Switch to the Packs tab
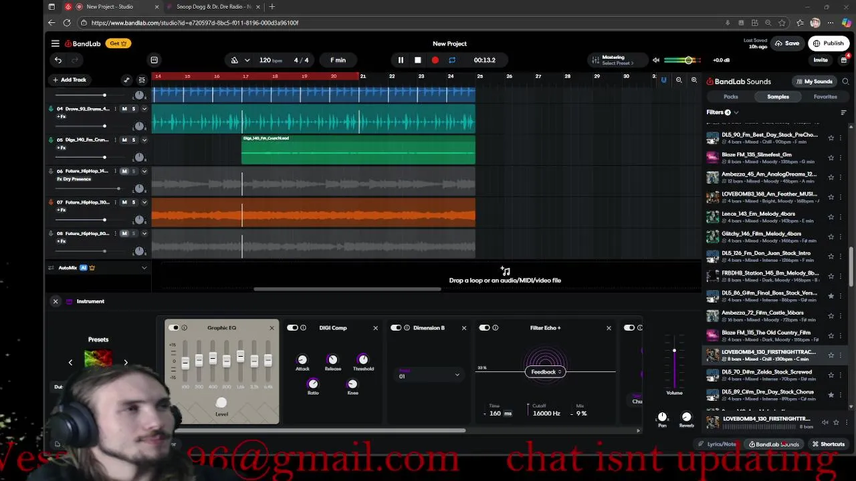This screenshot has height=481, width=856. click(731, 97)
